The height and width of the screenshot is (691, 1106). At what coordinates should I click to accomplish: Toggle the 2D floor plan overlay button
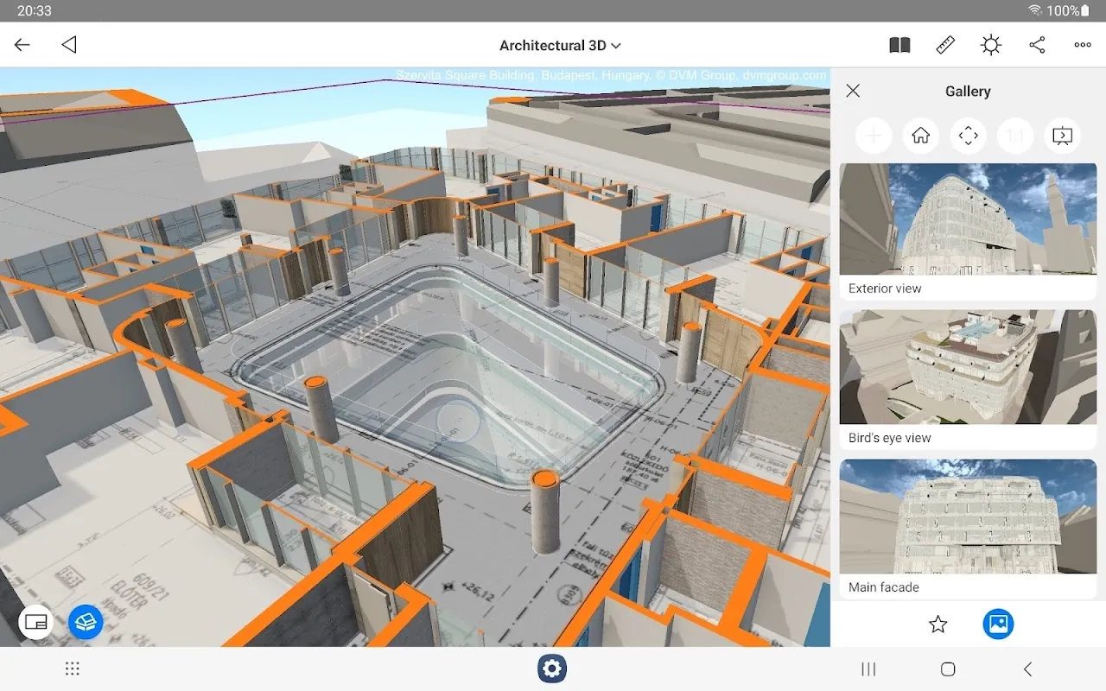pyautogui.click(x=35, y=621)
